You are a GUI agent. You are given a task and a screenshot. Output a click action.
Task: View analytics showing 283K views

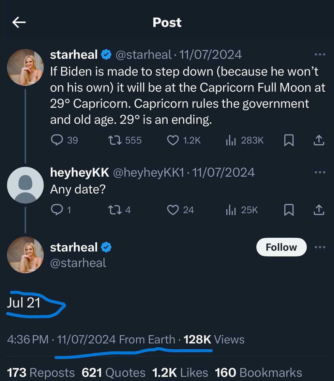click(x=233, y=140)
